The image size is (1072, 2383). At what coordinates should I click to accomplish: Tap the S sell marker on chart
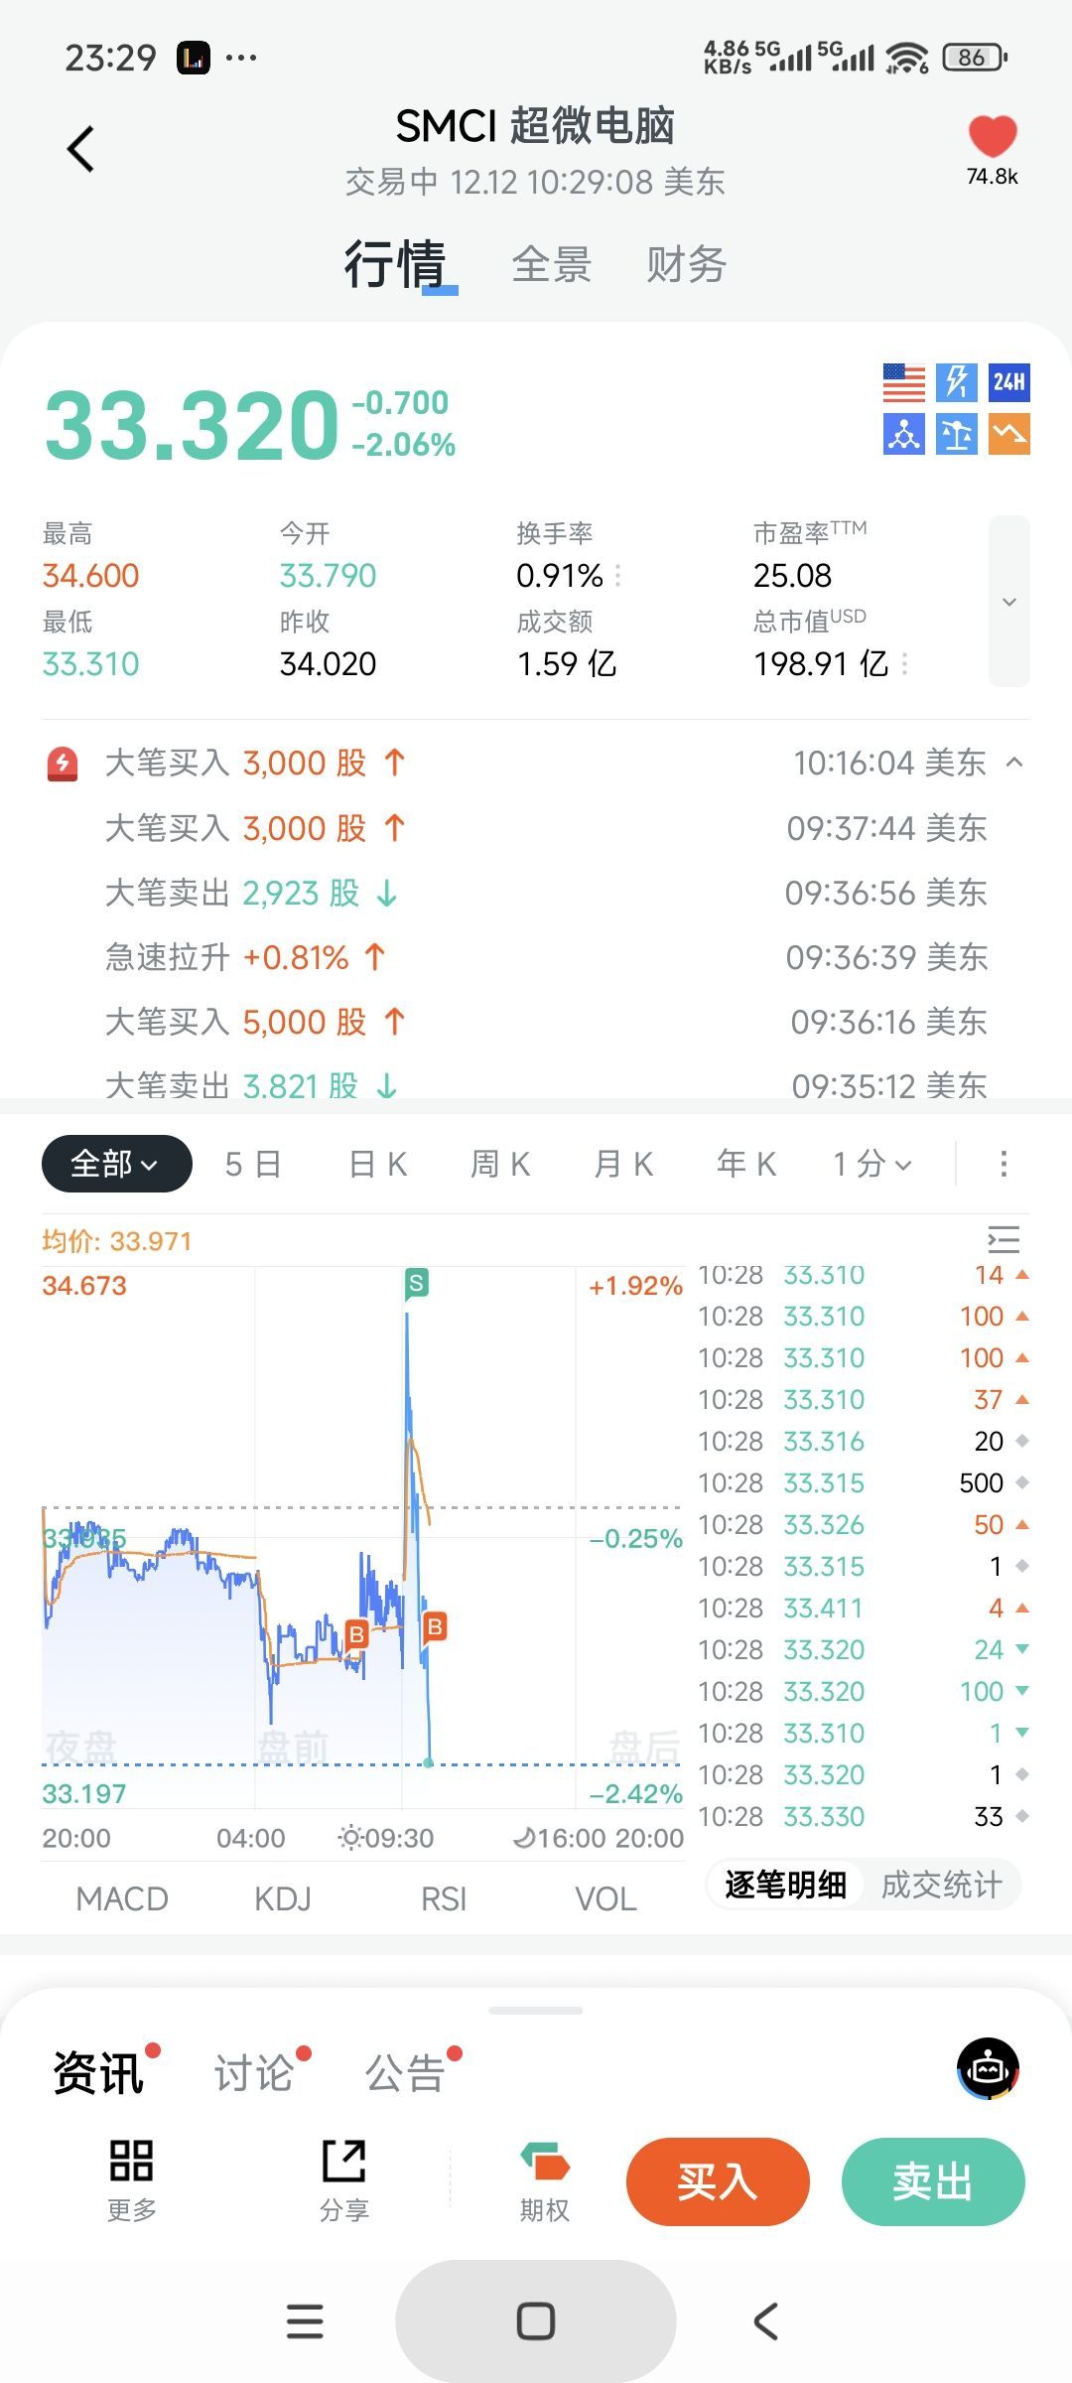(416, 1283)
